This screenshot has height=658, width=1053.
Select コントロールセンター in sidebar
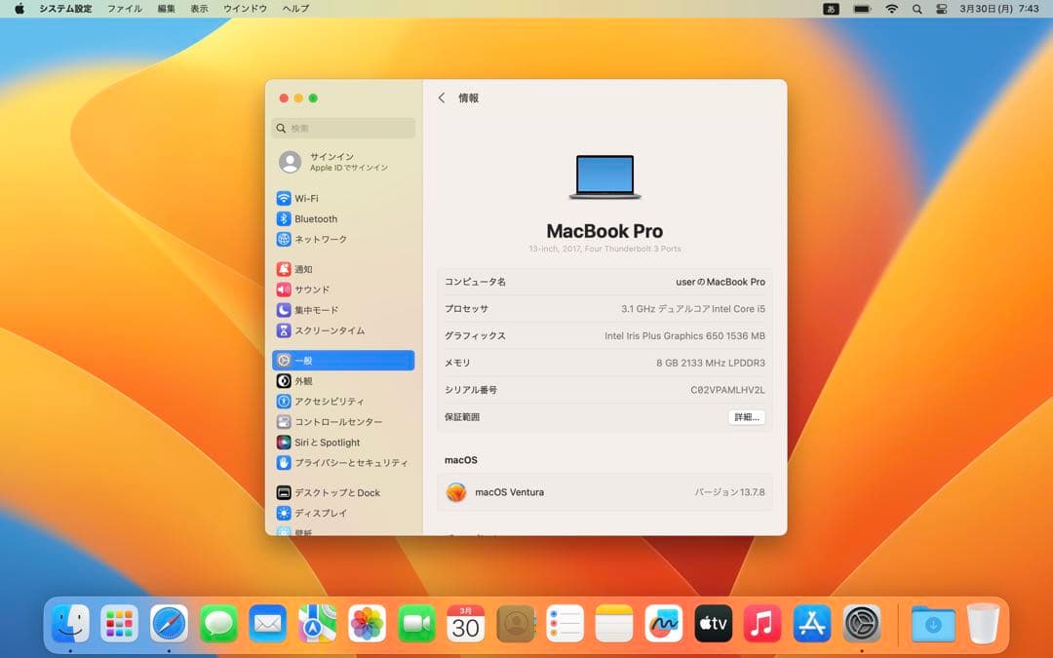click(x=343, y=422)
